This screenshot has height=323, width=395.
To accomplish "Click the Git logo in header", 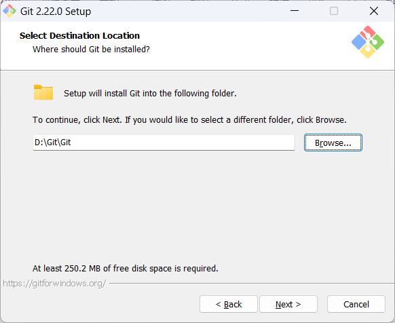I will [x=368, y=42].
